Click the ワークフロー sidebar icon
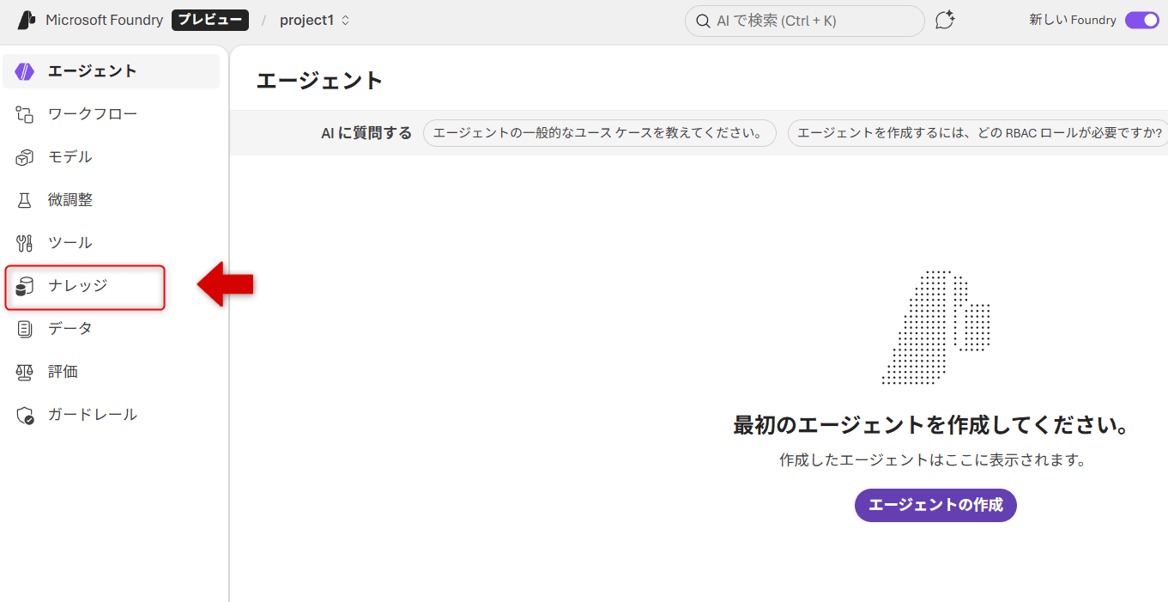Viewport: 1168px width, 602px height. tap(25, 114)
